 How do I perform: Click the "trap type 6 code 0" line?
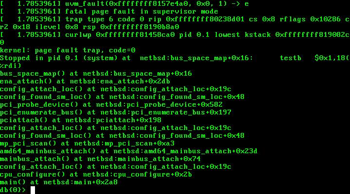point(175,19)
